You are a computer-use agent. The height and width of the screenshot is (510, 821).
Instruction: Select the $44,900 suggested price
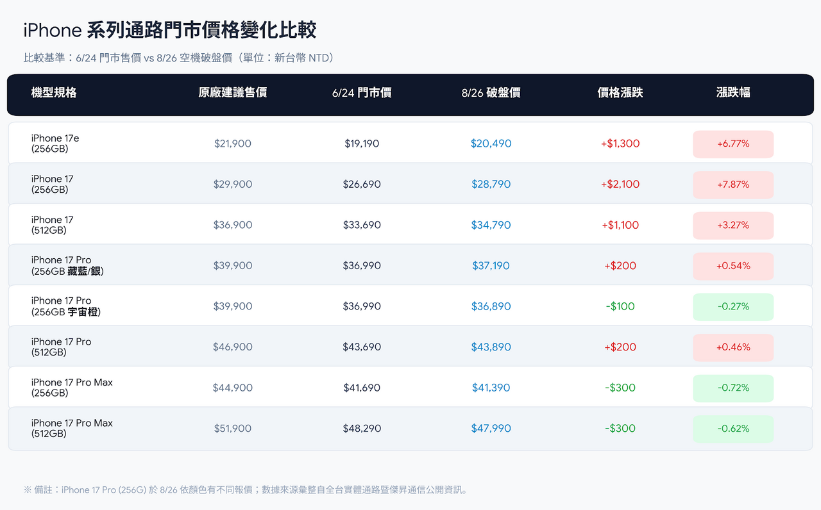point(233,388)
